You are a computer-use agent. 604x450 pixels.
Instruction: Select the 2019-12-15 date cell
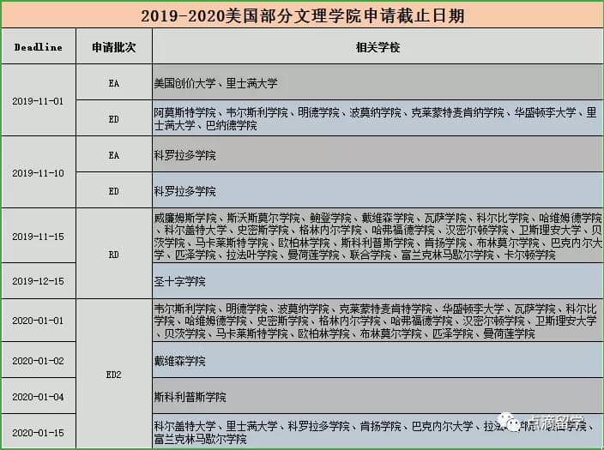coord(38,281)
